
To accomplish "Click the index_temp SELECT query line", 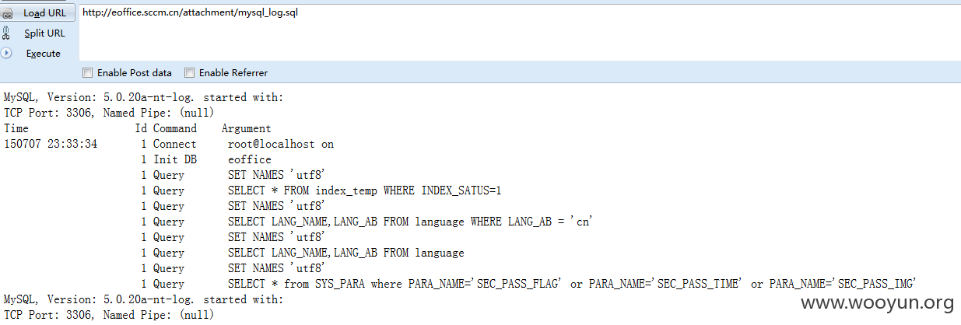I will coord(370,190).
